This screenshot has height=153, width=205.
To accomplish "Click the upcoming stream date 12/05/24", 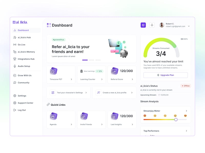I will tap(165, 95).
